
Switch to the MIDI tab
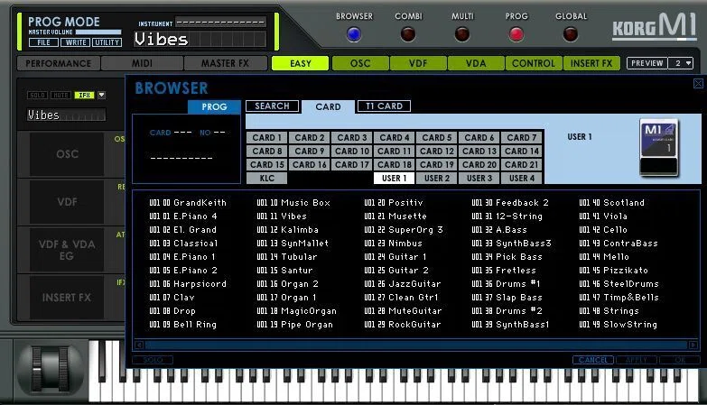[x=142, y=63]
